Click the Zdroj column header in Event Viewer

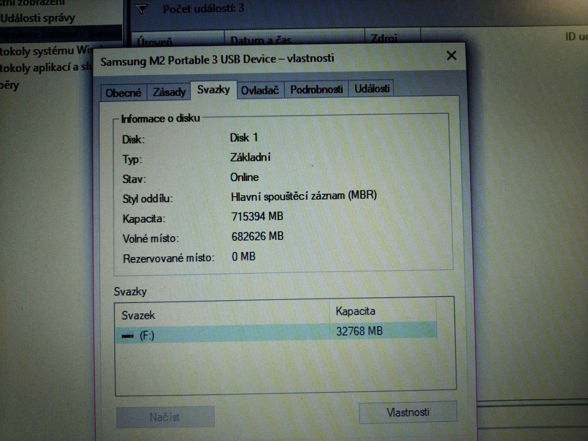[384, 39]
